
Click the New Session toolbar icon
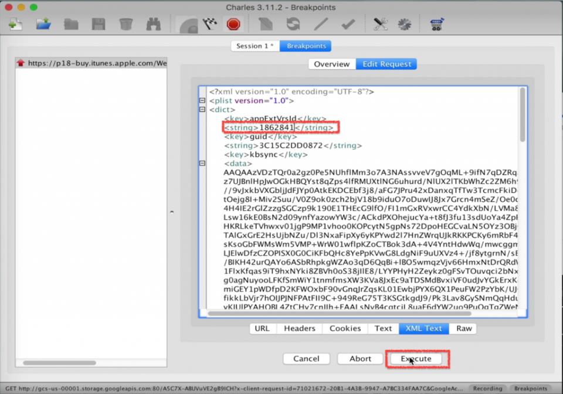tap(16, 25)
